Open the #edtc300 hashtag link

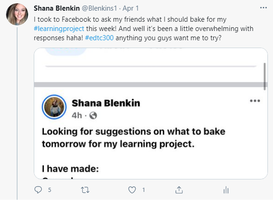(x=99, y=38)
